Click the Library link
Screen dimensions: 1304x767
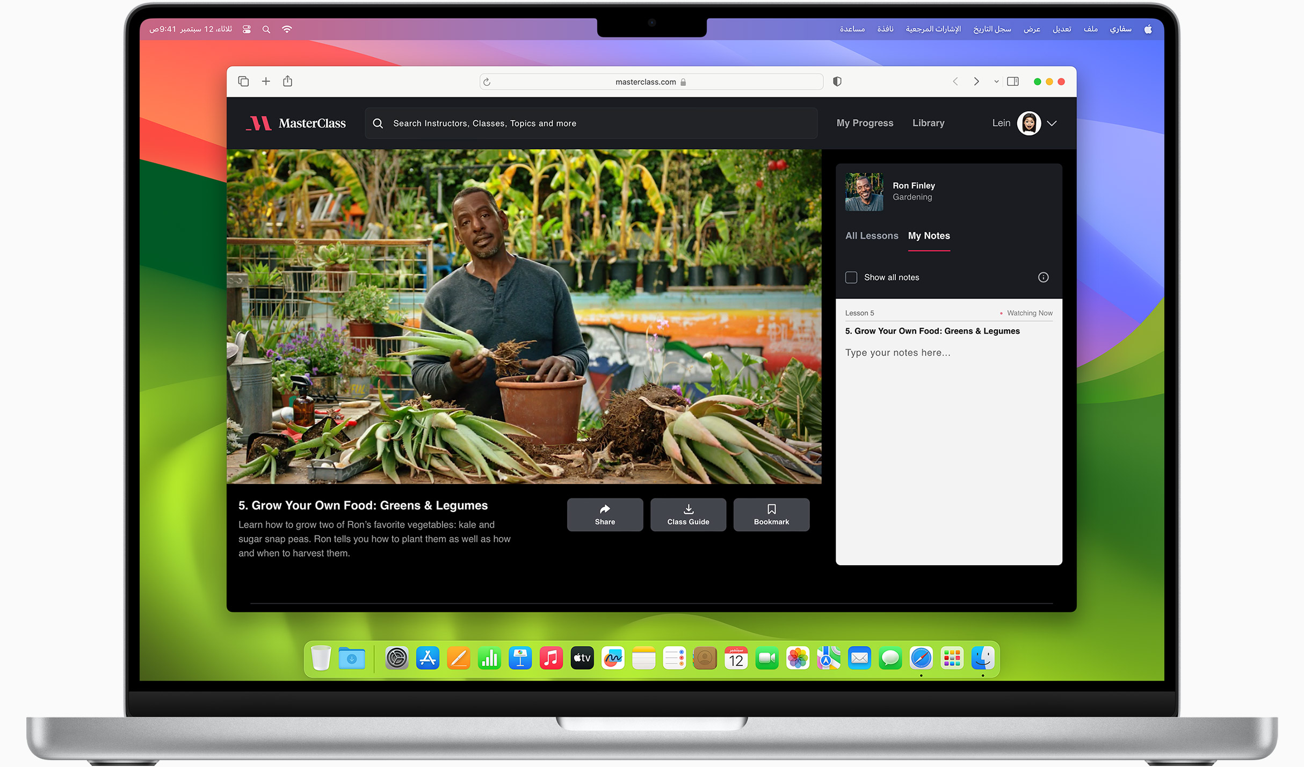pyautogui.click(x=928, y=123)
